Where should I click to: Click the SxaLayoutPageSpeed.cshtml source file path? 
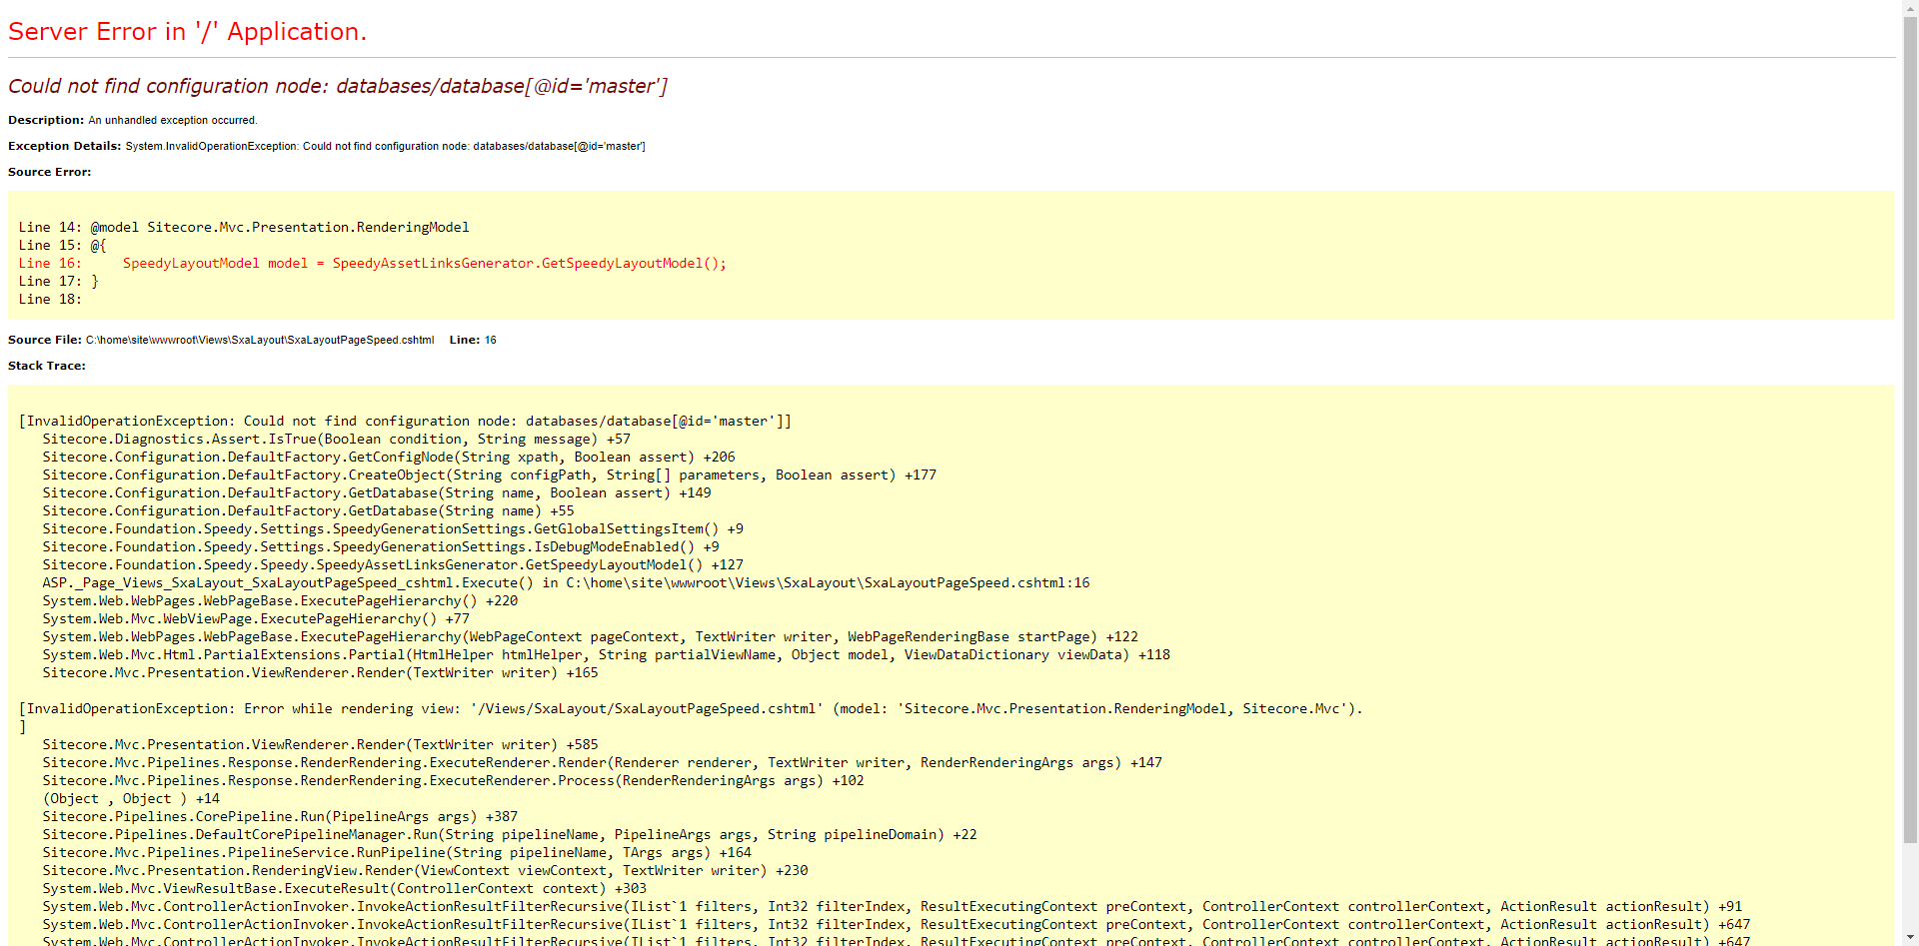pos(260,340)
